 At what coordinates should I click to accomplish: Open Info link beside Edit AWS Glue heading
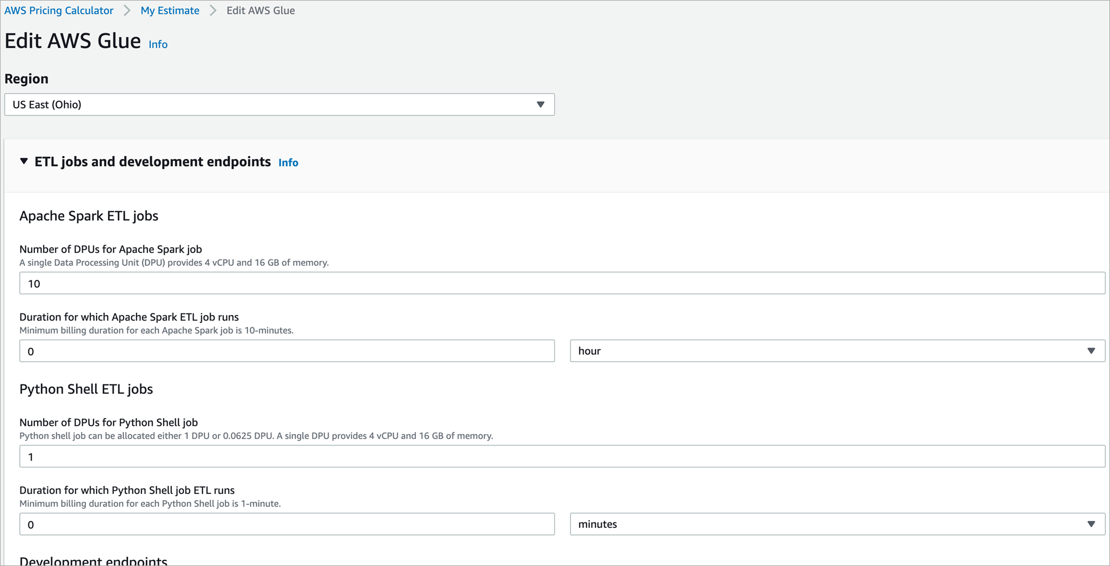click(x=158, y=44)
